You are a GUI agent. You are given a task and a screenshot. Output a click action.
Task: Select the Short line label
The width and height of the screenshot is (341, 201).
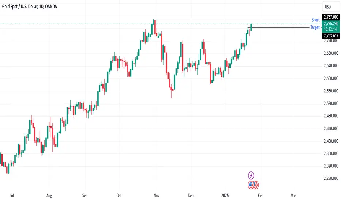[315, 20]
